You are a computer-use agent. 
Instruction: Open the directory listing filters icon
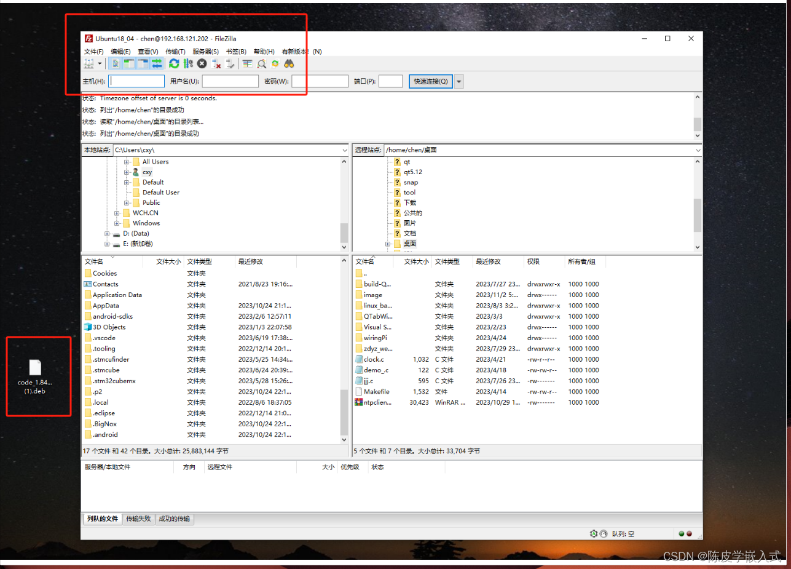tap(247, 63)
